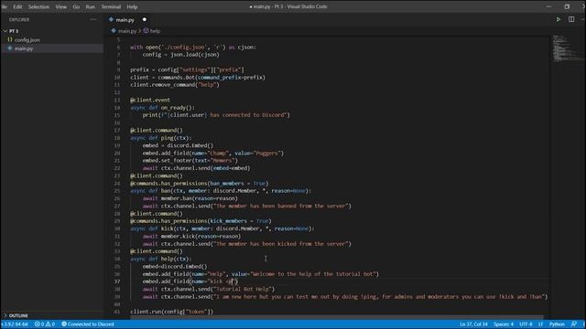Click the Python icon on main.py tab
Image resolution: width=586 pixels, height=329 pixels.
tap(111, 19)
